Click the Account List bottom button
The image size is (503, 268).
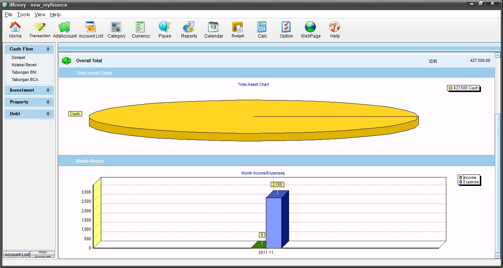[x=17, y=254]
